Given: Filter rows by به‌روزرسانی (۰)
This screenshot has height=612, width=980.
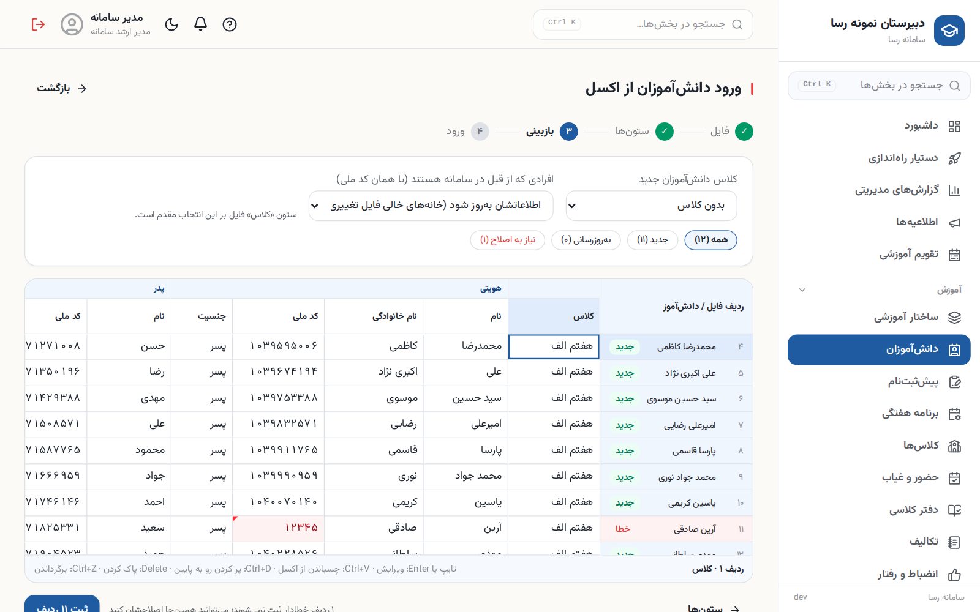Looking at the screenshot, I should click(x=586, y=240).
